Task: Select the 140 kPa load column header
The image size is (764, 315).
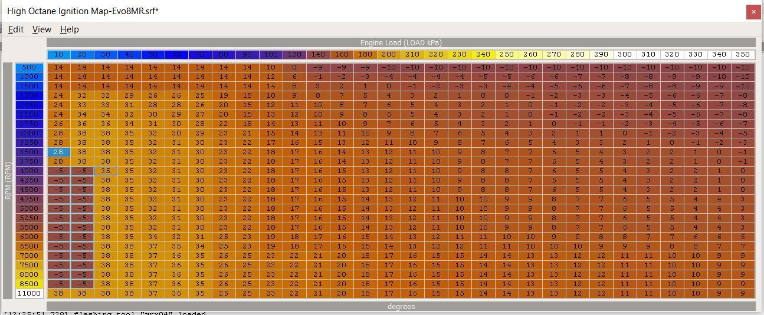Action: point(318,55)
